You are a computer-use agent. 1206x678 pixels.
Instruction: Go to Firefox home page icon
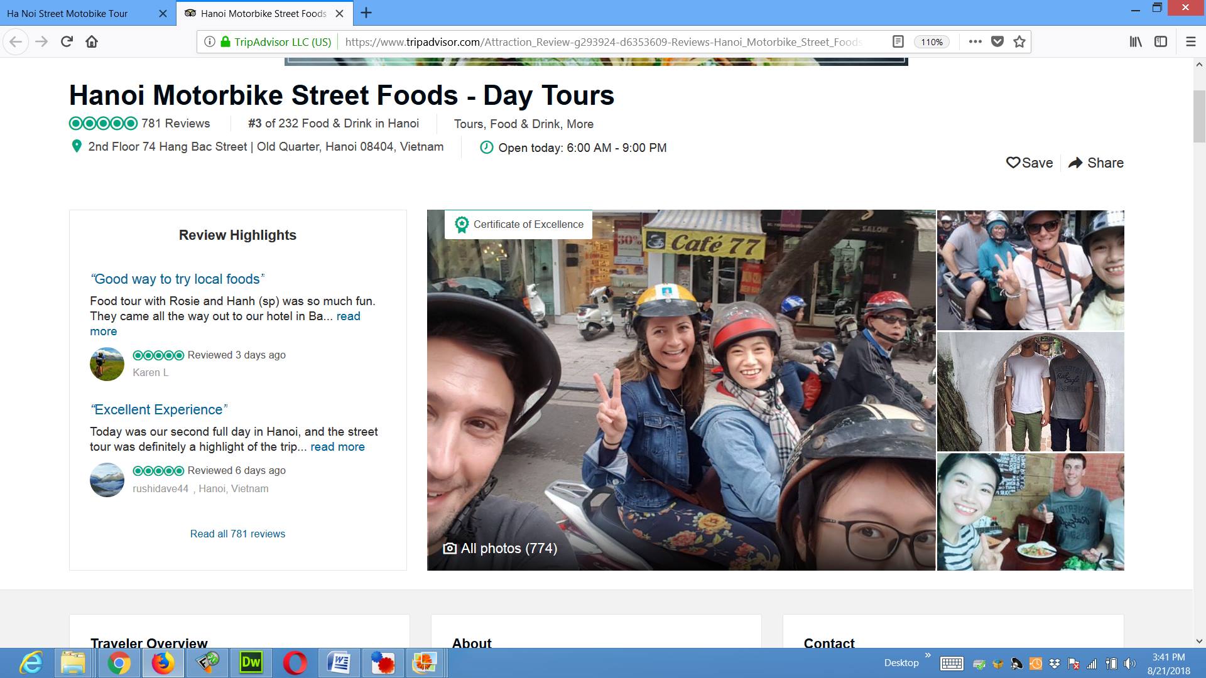pos(92,42)
